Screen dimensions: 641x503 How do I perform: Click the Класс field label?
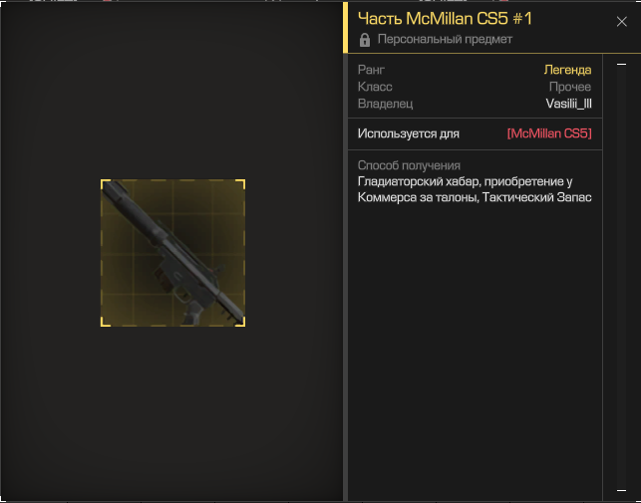pyautogui.click(x=375, y=87)
